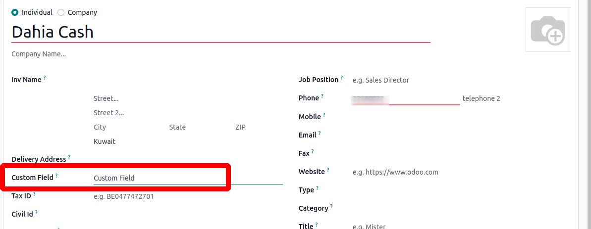Click help icon beside Phone label

pyautogui.click(x=322, y=96)
